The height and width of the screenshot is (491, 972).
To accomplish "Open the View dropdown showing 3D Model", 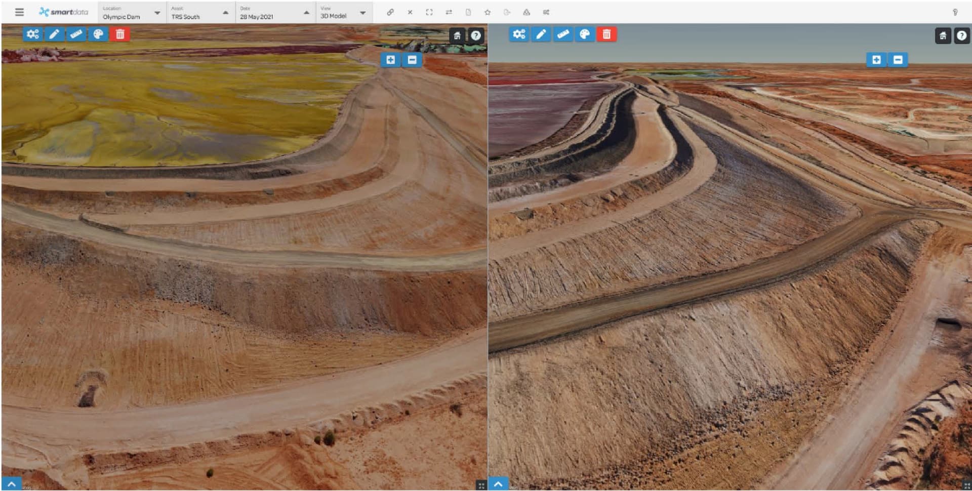I will click(x=363, y=12).
